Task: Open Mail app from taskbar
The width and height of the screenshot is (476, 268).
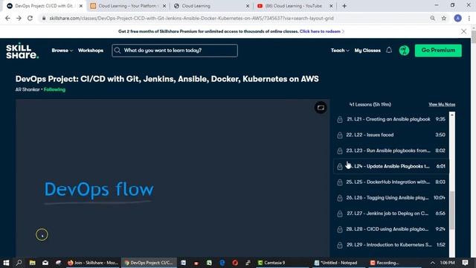Action: point(45,263)
